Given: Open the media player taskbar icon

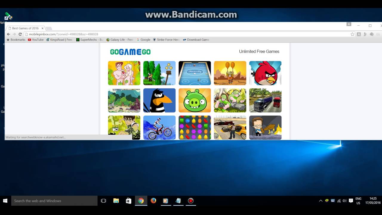Looking at the screenshot, I should [166, 201].
